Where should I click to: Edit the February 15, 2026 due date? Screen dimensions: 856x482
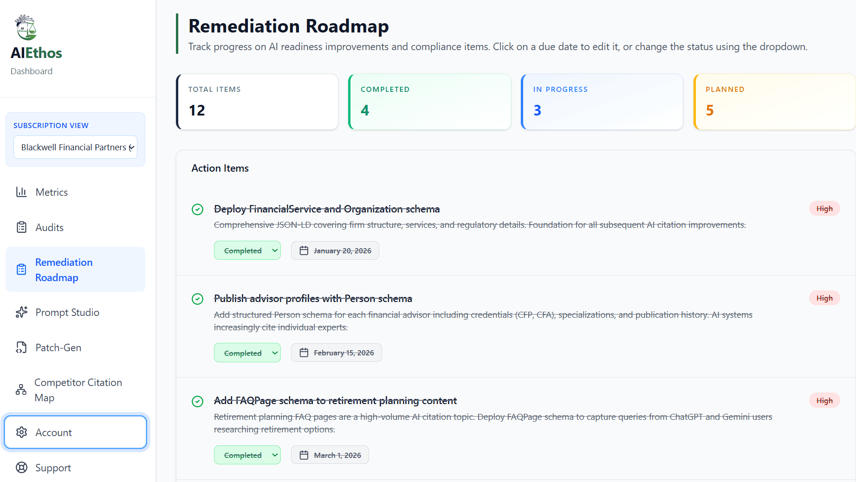click(x=337, y=353)
